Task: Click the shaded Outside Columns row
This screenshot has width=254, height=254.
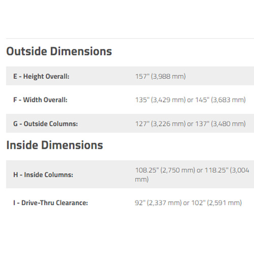Action: pos(130,123)
